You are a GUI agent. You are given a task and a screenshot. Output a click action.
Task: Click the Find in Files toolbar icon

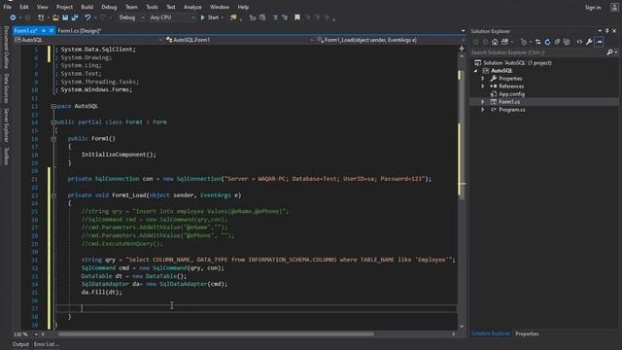pos(233,17)
